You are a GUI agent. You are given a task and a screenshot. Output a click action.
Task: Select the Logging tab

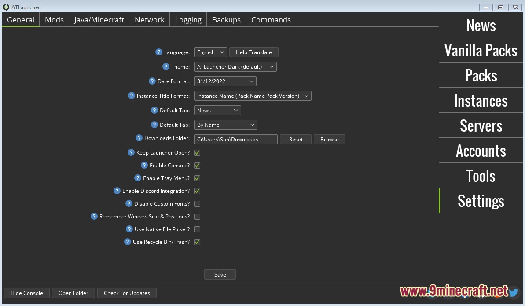pyautogui.click(x=188, y=20)
